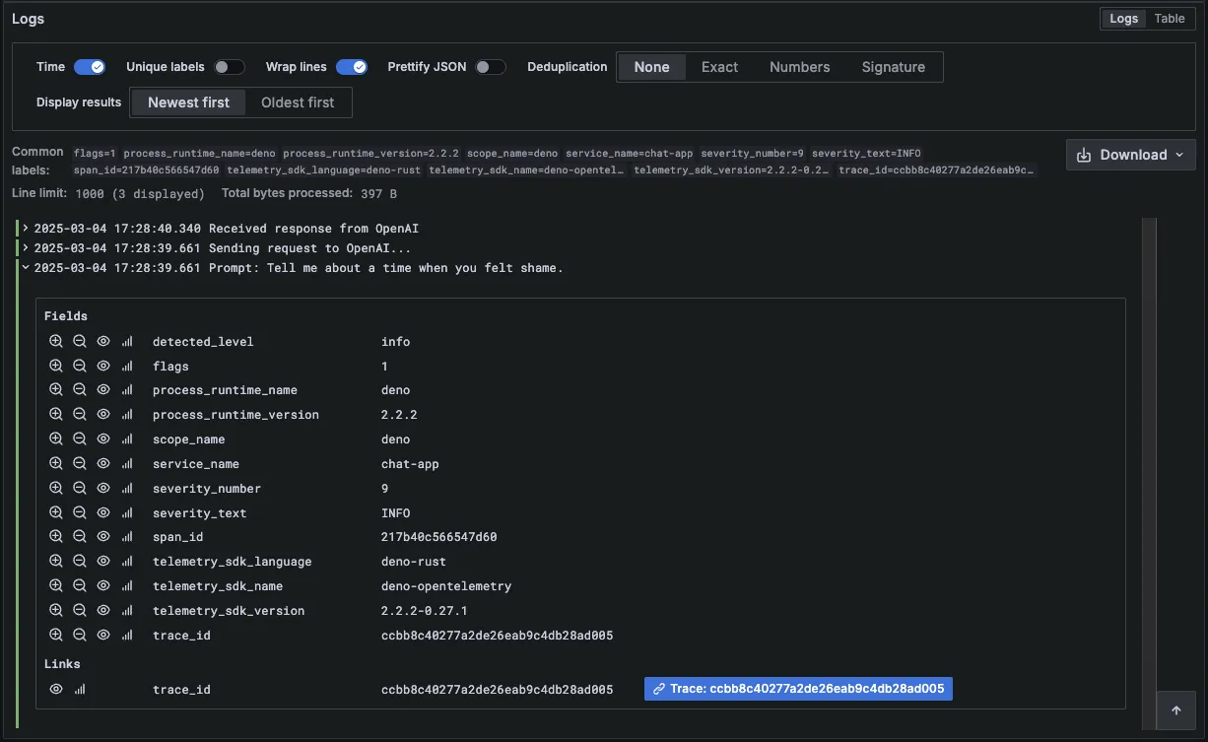Expand the Download options dropdown
This screenshot has width=1208, height=742.
point(1178,155)
